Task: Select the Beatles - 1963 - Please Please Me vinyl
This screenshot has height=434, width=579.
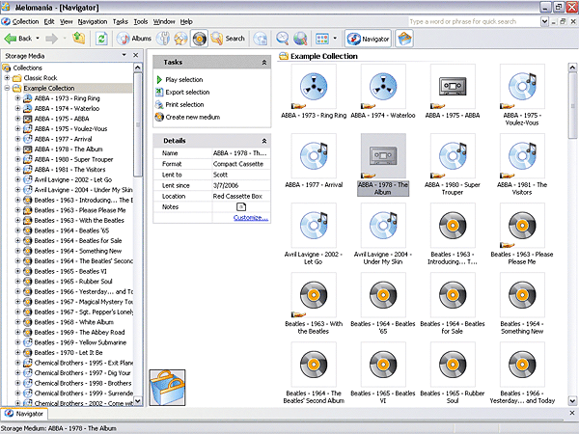Action: [522, 226]
